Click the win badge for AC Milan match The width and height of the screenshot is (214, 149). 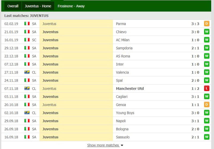[207, 40]
